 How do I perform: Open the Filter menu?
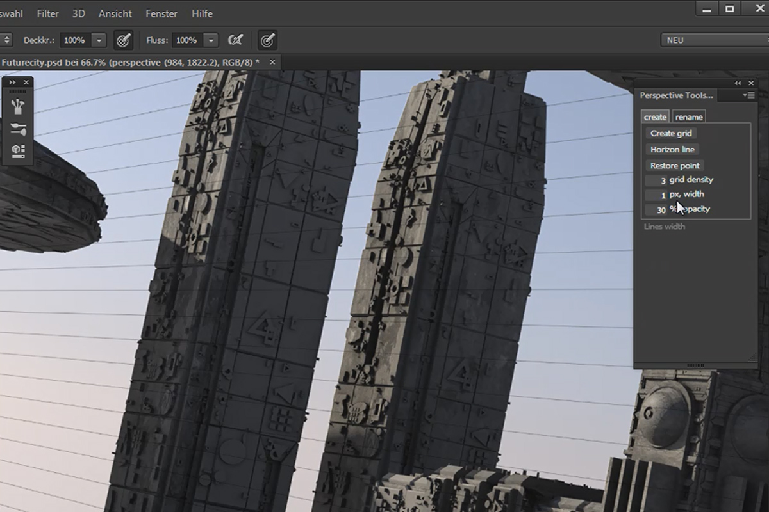pyautogui.click(x=48, y=13)
